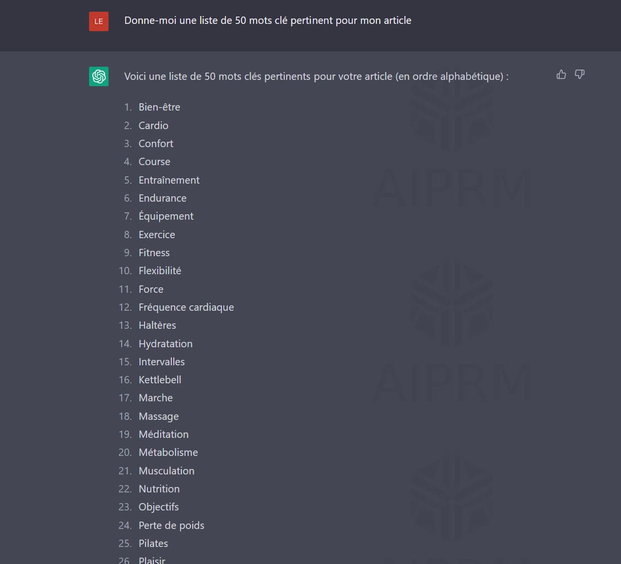This screenshot has height=564, width=621.
Task: Click the Haltères keyword
Action: [x=157, y=325]
